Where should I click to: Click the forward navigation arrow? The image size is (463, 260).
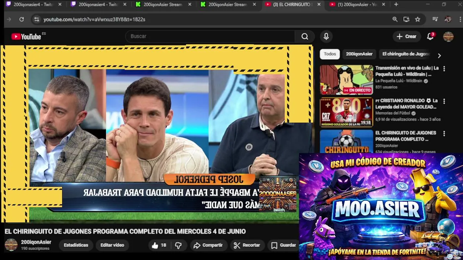(x=9, y=19)
